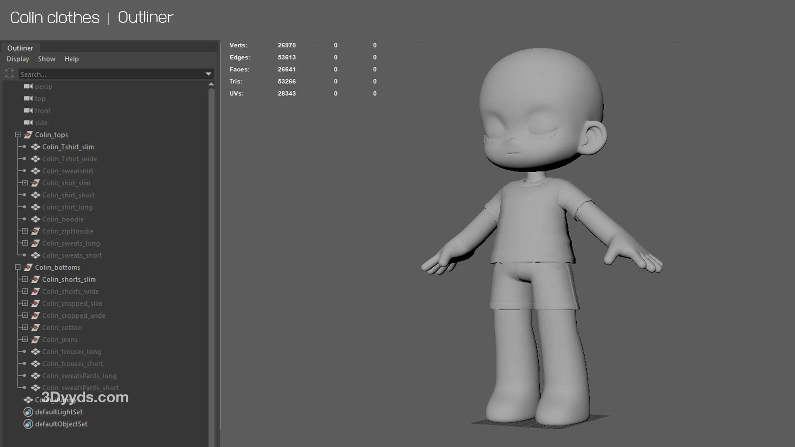Collapse the Colin_tops group
Image resolution: width=795 pixels, height=447 pixels.
(18, 135)
